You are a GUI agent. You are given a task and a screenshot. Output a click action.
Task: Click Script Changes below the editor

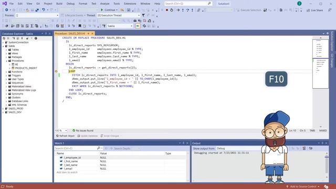click(x=110, y=136)
